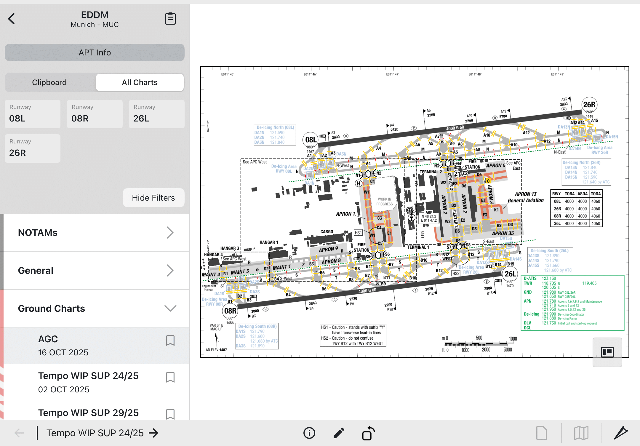Image resolution: width=640 pixels, height=446 pixels.
Task: Bookmark Tempo WIP SUP 24/25 chart
Action: coord(170,377)
